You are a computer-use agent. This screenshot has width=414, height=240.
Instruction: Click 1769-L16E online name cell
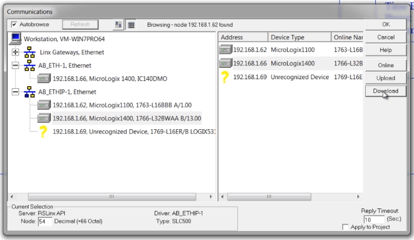tap(348, 77)
